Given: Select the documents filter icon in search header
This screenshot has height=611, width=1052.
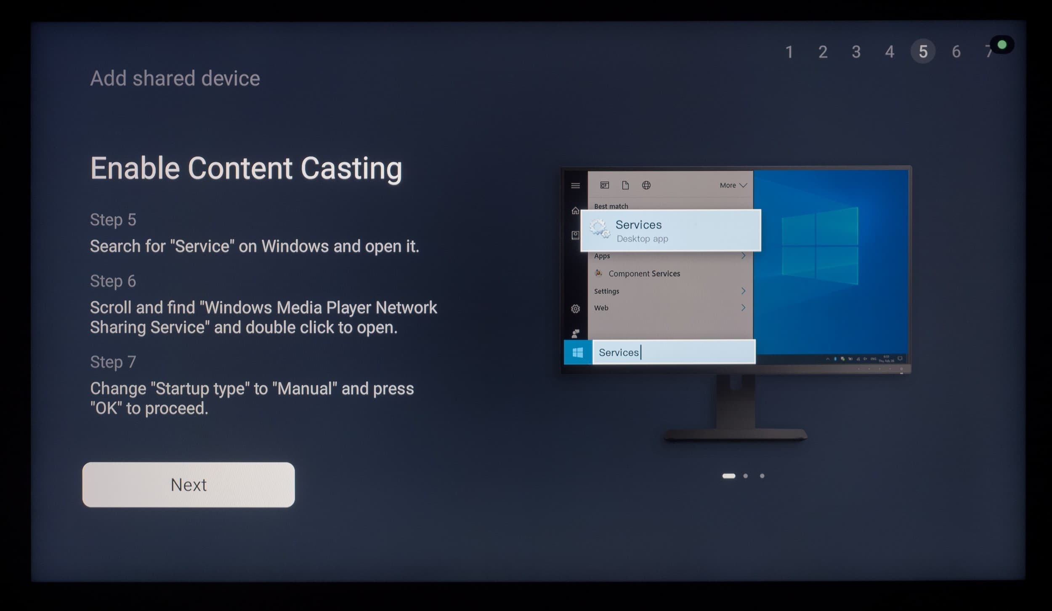Looking at the screenshot, I should [625, 185].
